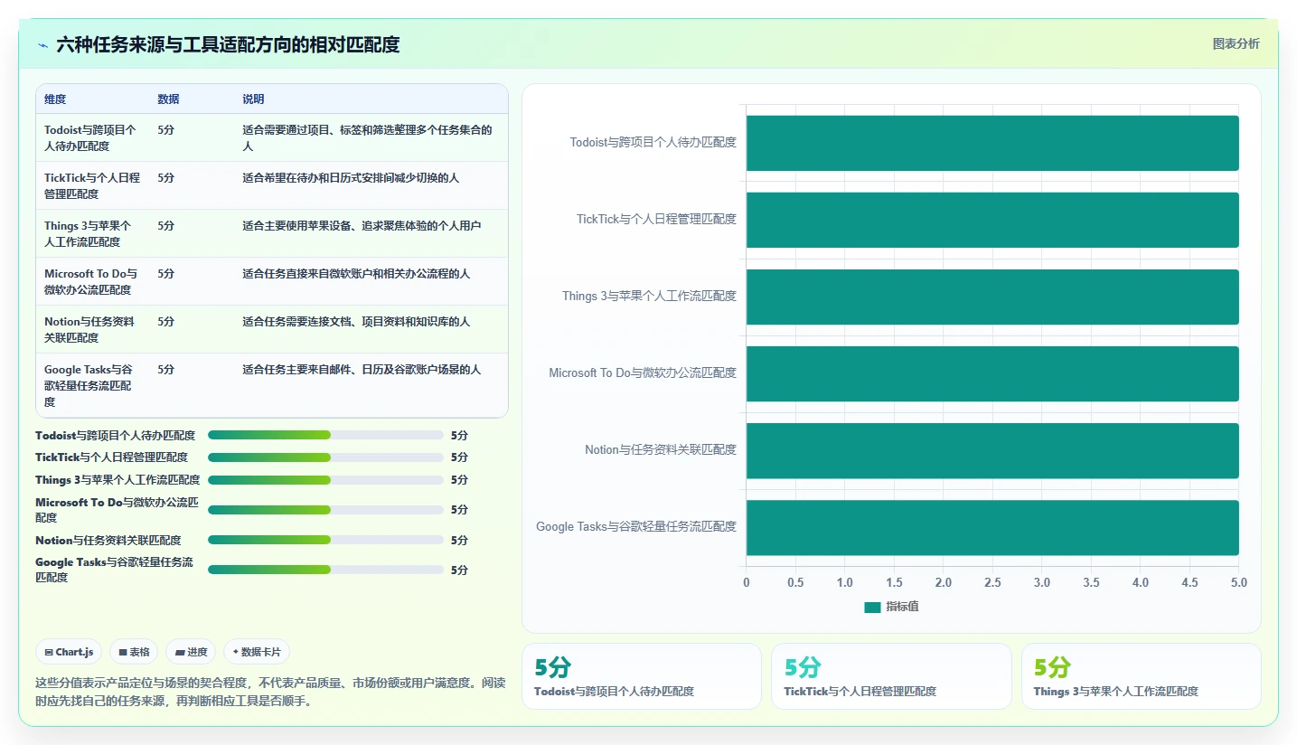Click the Things 3 description about 苹果设备
This screenshot has width=1297, height=745.
[362, 226]
